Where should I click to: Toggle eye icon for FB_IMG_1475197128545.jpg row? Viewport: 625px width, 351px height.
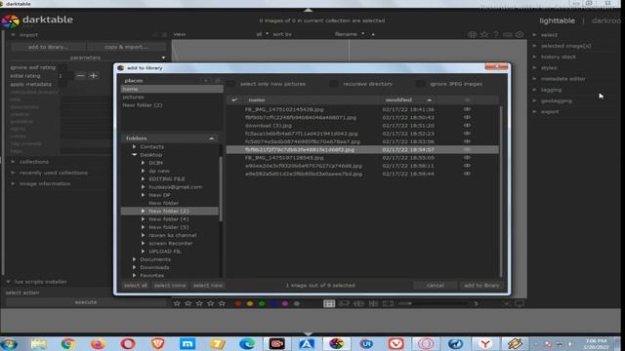coord(467,158)
